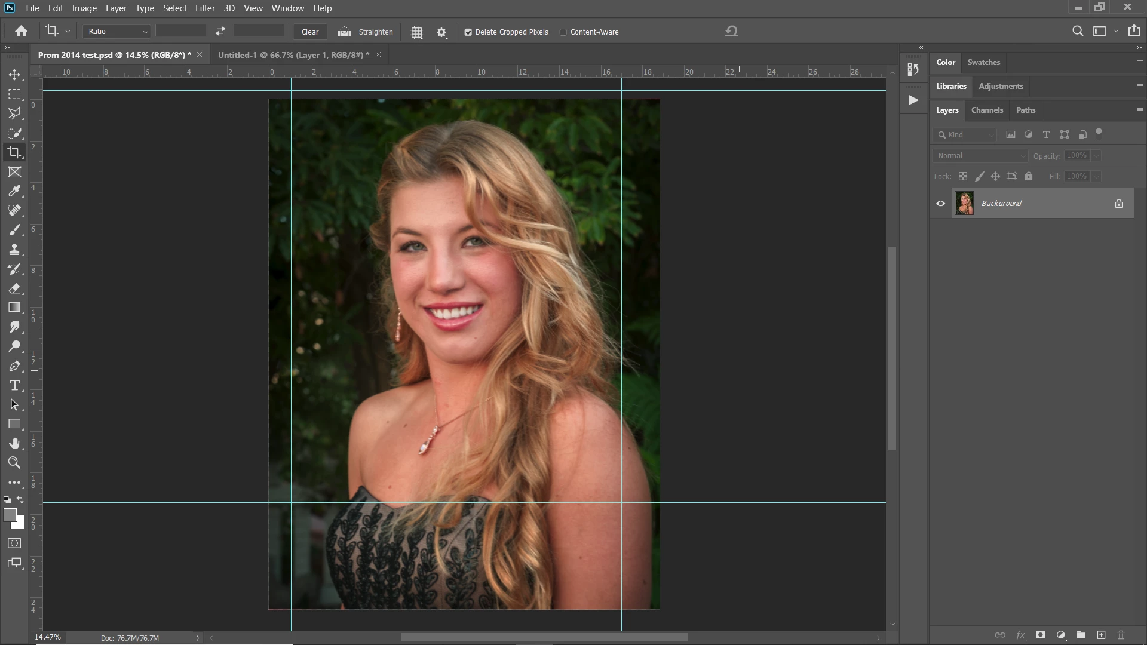Select the Horizontal Type tool

(x=14, y=385)
